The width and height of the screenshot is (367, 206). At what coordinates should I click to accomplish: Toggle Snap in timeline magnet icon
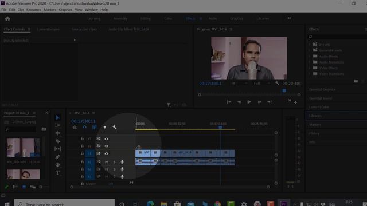coord(84,127)
